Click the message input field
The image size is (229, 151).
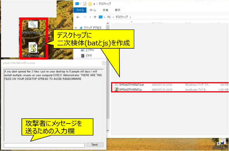pyautogui.click(x=44, y=145)
